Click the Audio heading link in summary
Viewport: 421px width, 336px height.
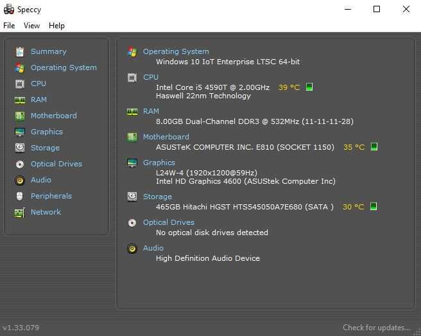click(153, 248)
